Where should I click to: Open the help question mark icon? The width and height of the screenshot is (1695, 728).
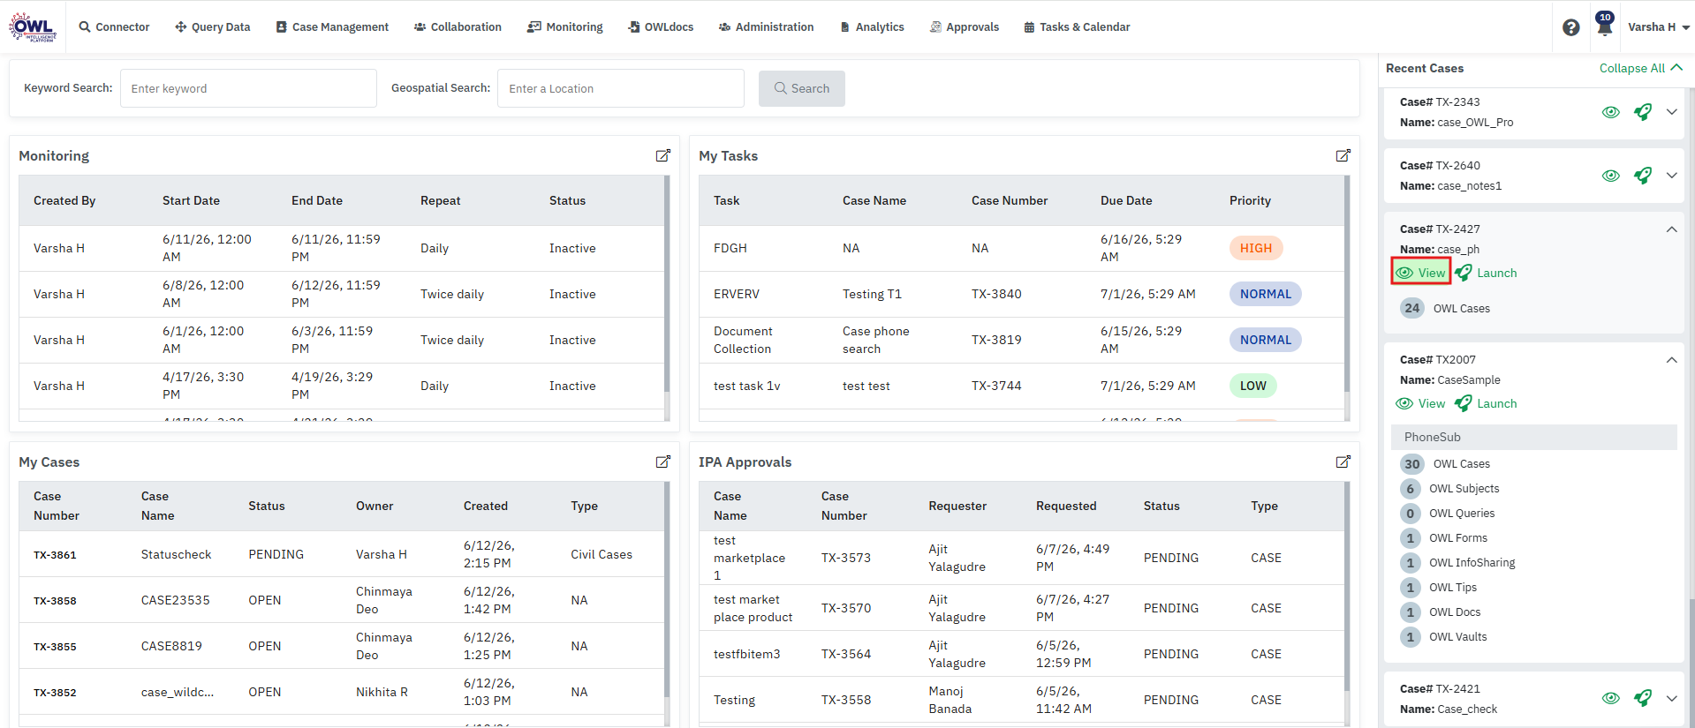[x=1570, y=27]
